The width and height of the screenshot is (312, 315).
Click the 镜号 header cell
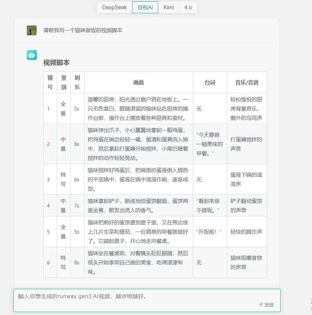50,82
